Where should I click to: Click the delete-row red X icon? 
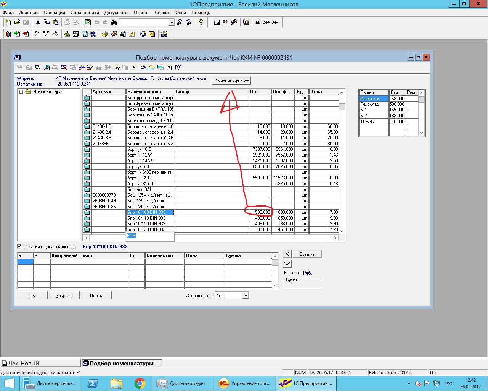coord(64,68)
